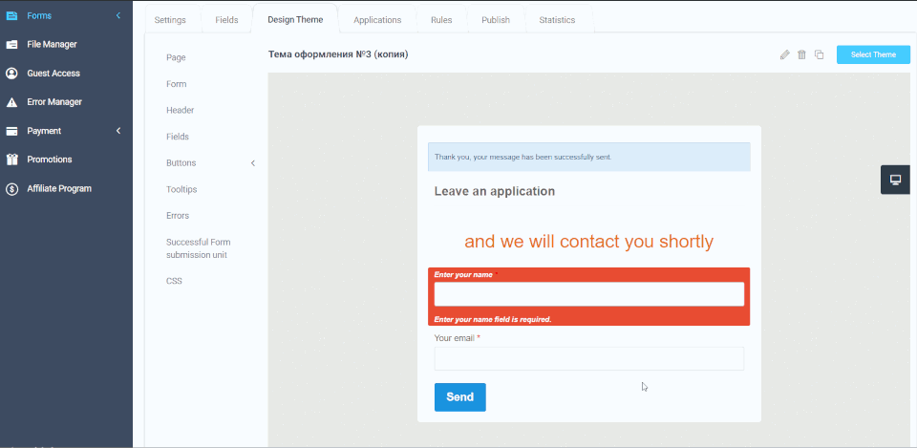Screen dimensions: 917x448
Task: Click the blue Send button
Action: [x=459, y=397]
